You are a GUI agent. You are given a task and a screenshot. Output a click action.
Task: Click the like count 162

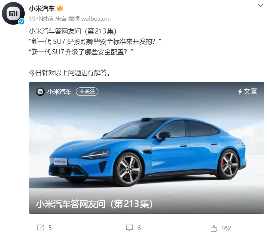click(226, 228)
